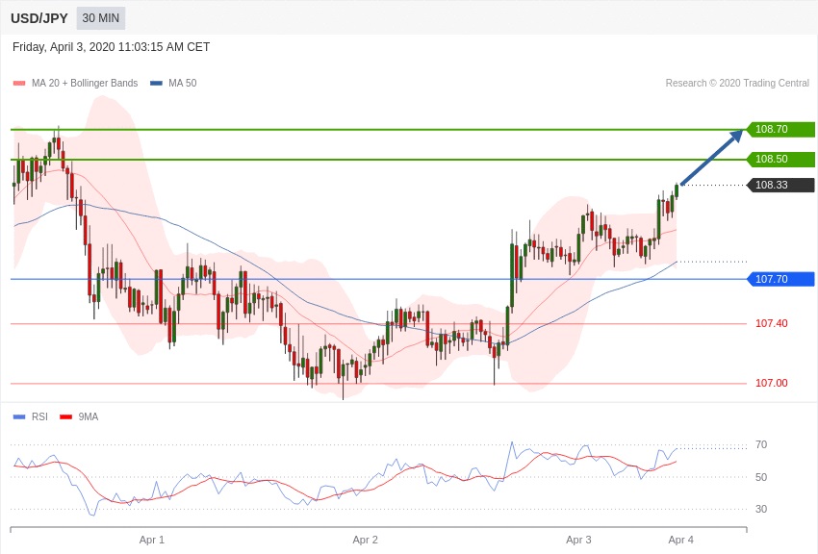Viewport: 818px width, 554px height.
Task: Click the timestamp Friday, April 3, 2020
Action: click(x=111, y=47)
